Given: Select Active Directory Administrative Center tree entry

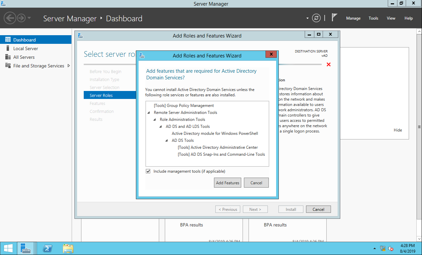Looking at the screenshot, I should [x=218, y=147].
